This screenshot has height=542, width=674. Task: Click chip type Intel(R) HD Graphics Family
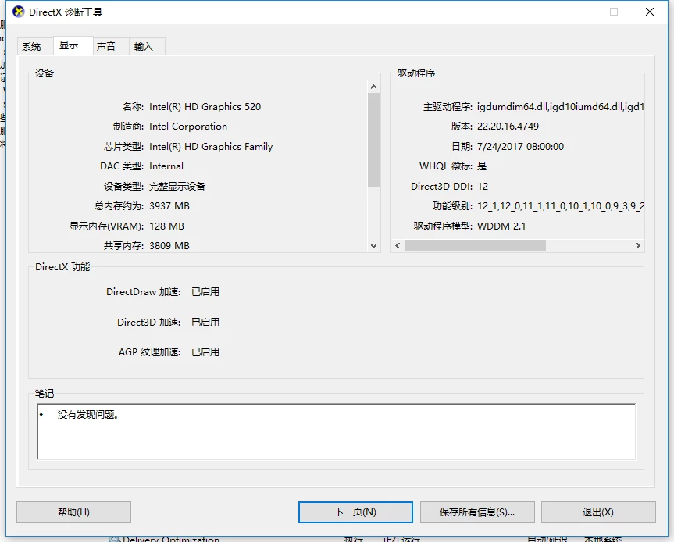211,147
